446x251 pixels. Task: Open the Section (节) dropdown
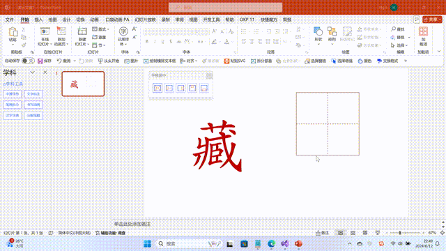coord(99,45)
